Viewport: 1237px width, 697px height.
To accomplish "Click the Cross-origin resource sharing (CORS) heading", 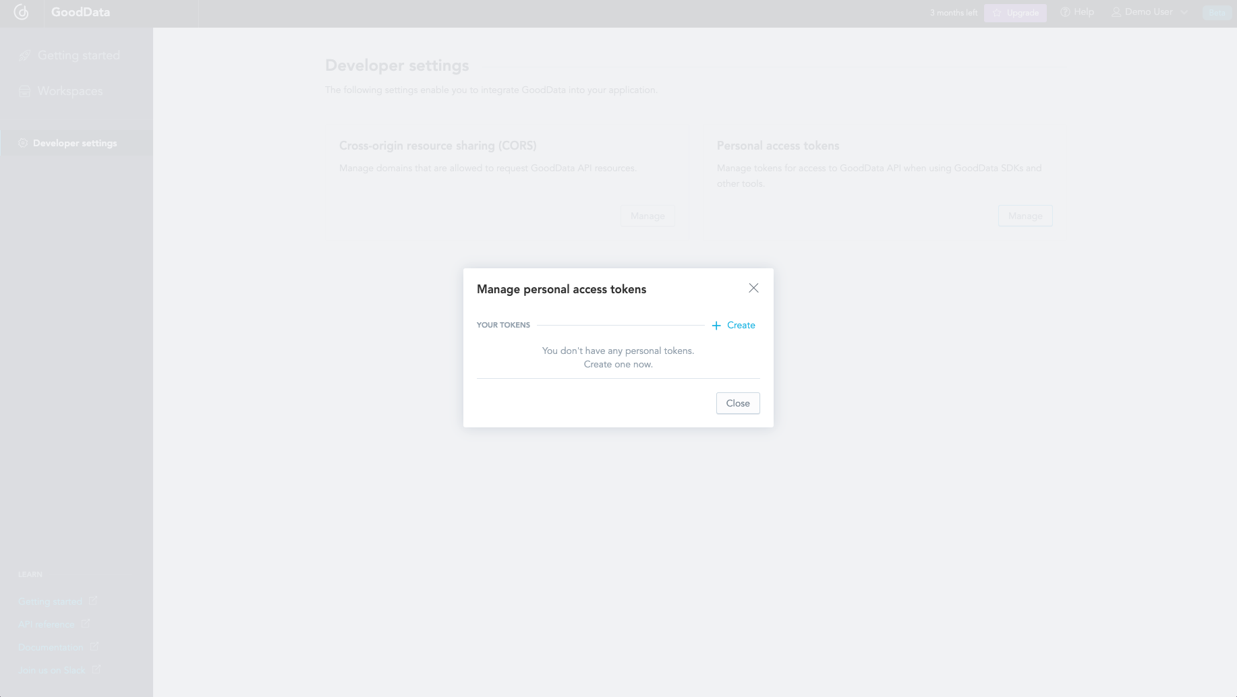I will (438, 146).
